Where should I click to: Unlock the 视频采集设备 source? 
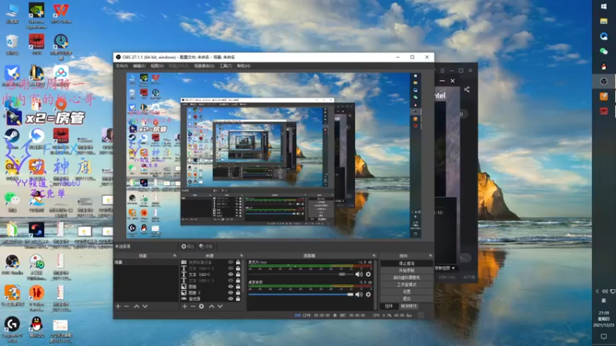point(238,262)
